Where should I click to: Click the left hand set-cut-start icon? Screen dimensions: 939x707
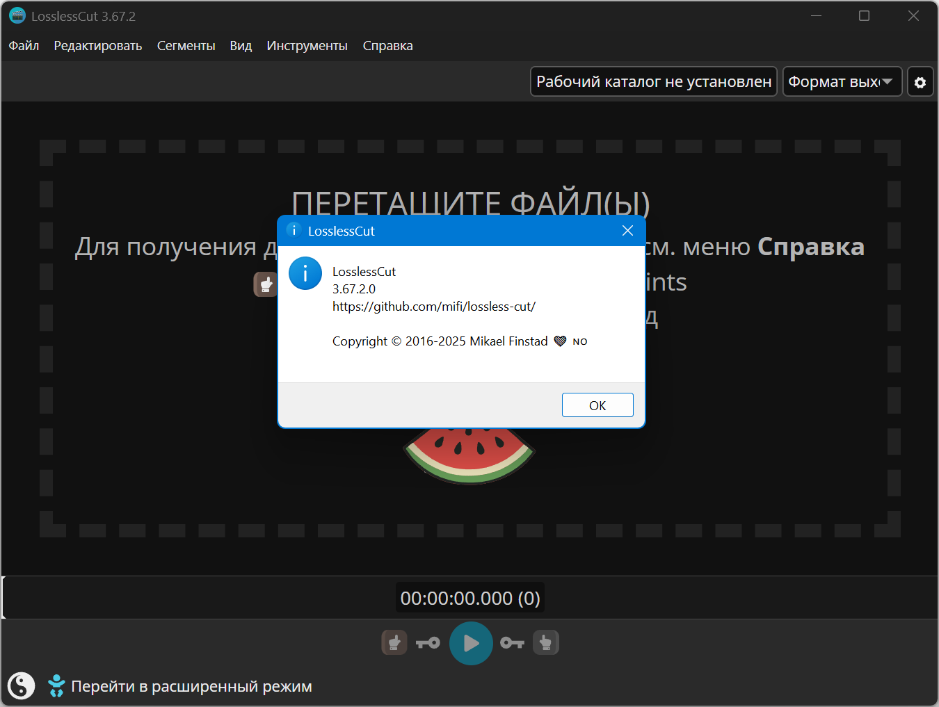pos(394,642)
